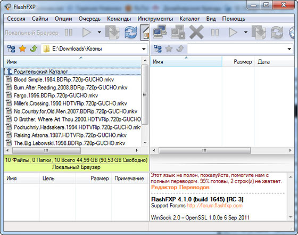Click the right pane play transfer icon

tap(233, 33)
